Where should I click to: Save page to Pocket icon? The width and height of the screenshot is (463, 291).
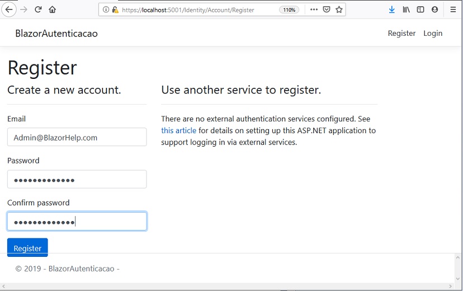pos(327,10)
